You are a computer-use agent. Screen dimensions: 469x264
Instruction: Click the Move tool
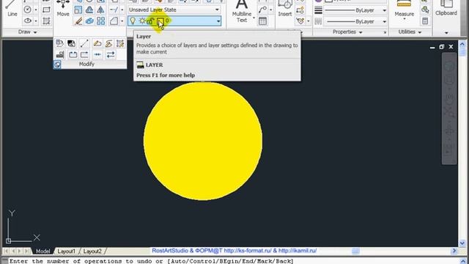pos(63,9)
